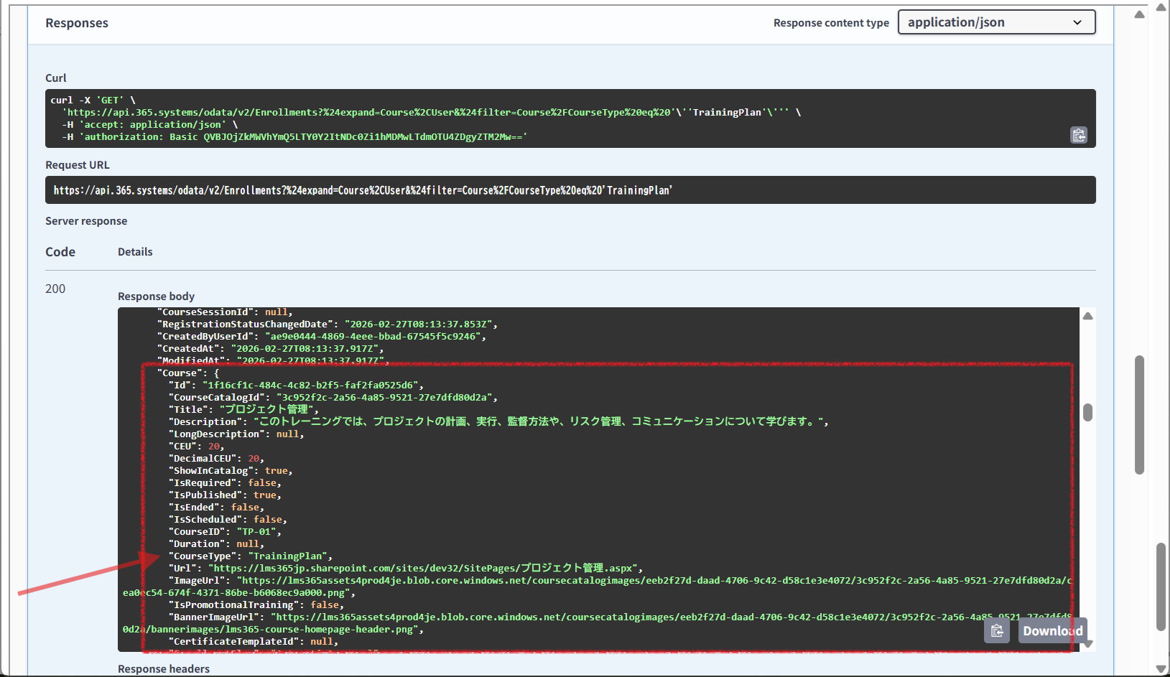This screenshot has height=677, width=1170.
Task: Click the inner page scrollbar thumb
Action: coord(1139,414)
